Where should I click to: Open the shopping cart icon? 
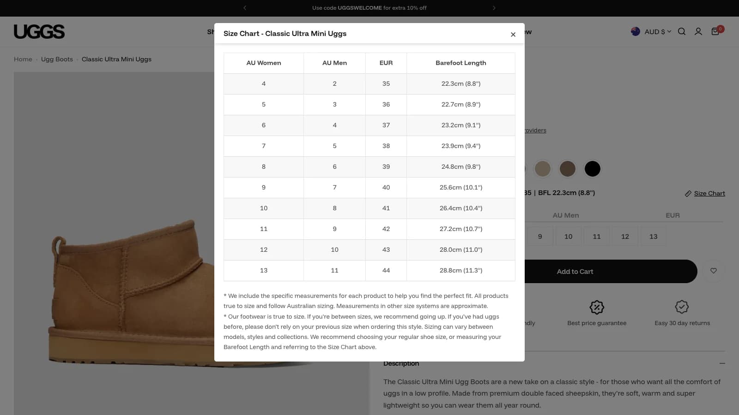[x=715, y=31]
